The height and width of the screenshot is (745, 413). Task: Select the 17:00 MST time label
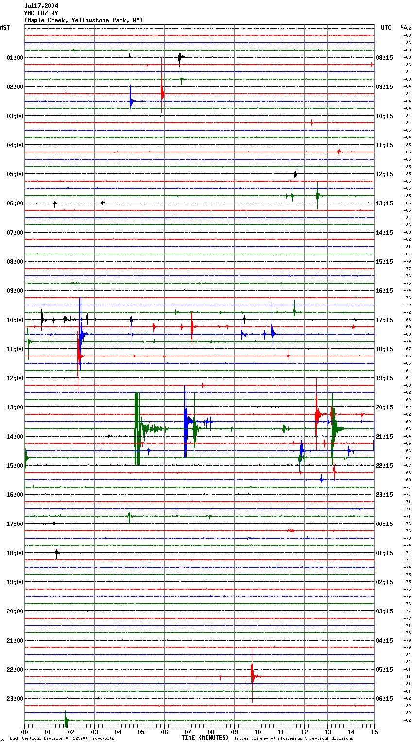click(x=15, y=524)
